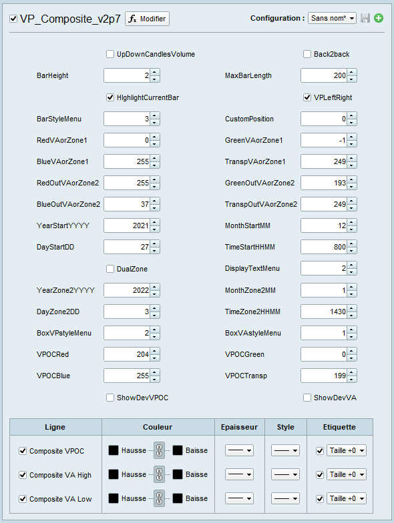Click the RedVAorZone1 value field
394x523 pixels.
[x=127, y=140]
